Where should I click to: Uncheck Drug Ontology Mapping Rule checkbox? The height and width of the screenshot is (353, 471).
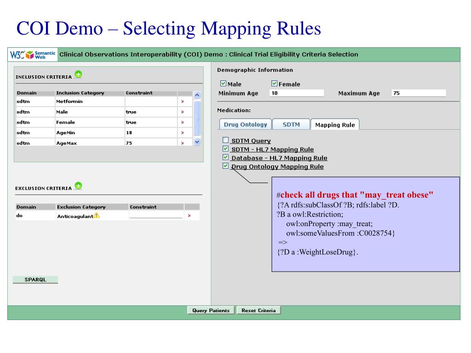[x=225, y=165]
